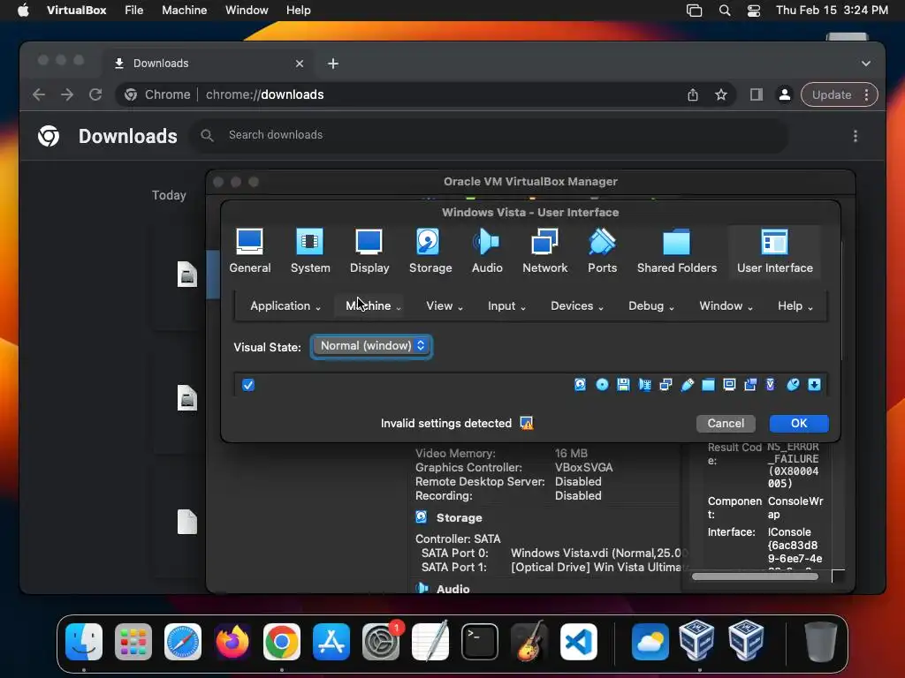Click Cancel in the settings dialog
The height and width of the screenshot is (678, 905).
(726, 423)
